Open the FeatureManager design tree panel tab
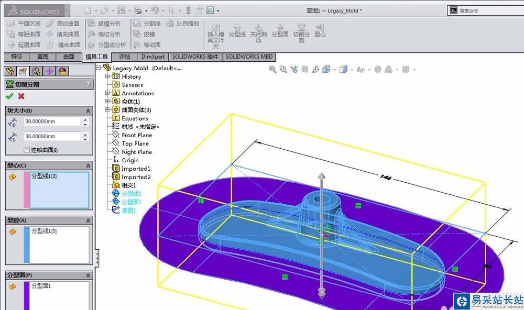The image size is (524, 310). click(x=10, y=71)
